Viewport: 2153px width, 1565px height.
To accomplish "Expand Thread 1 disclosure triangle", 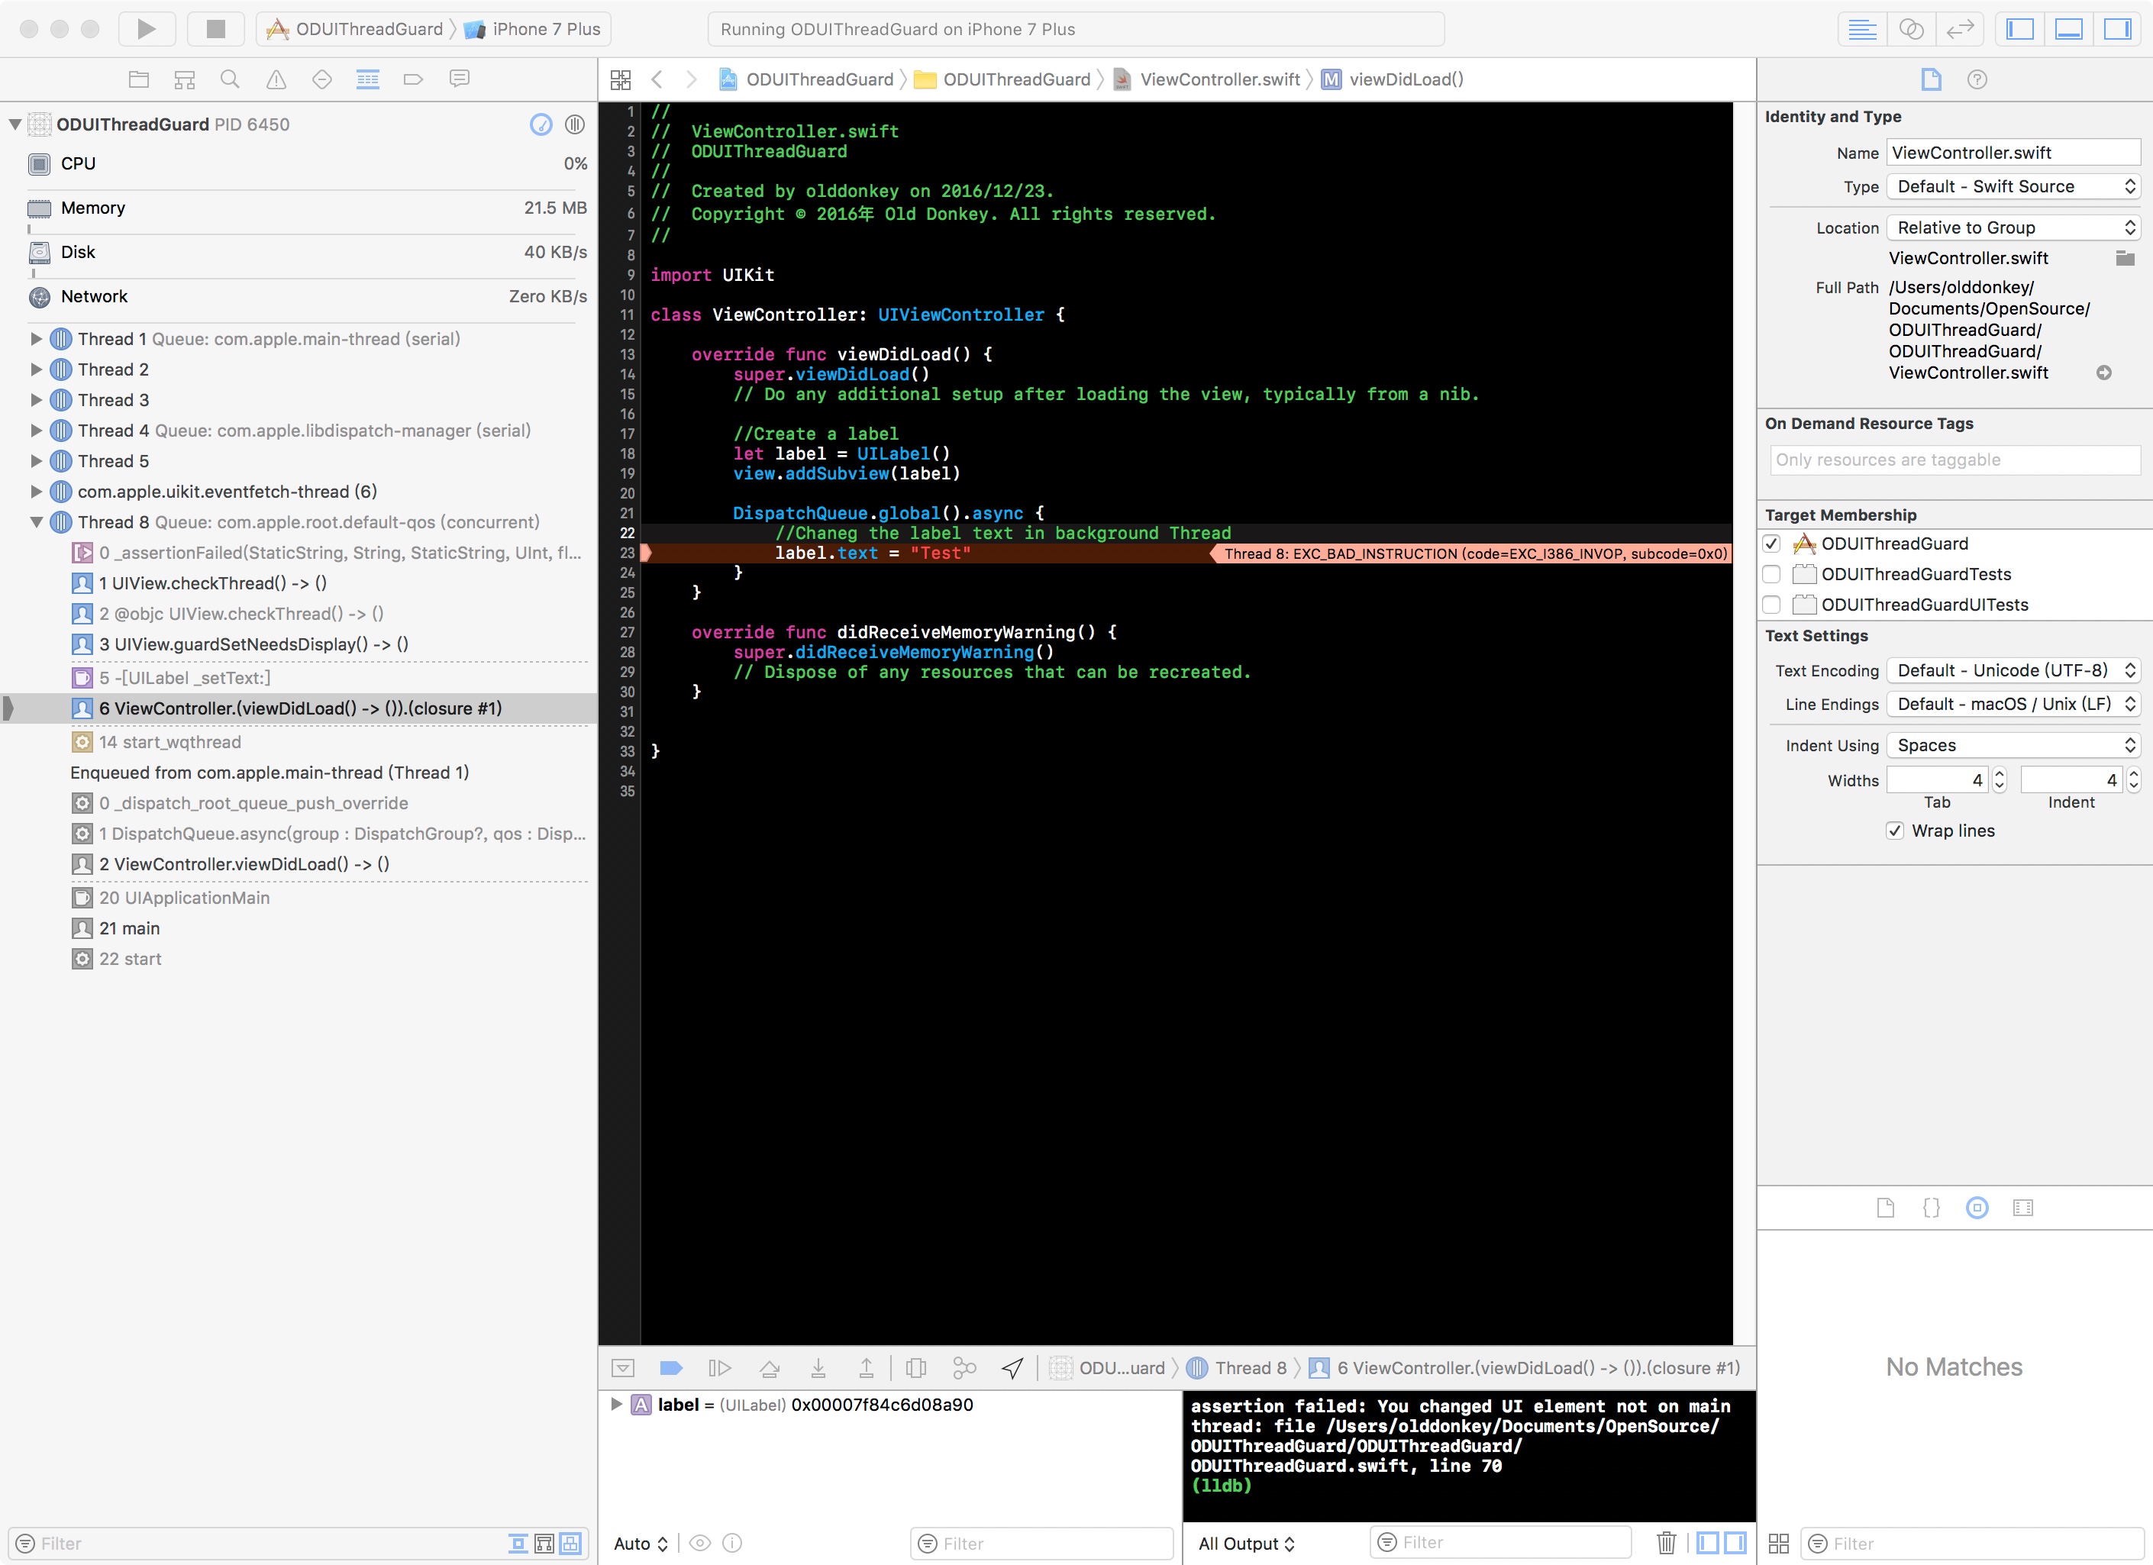I will pos(36,339).
